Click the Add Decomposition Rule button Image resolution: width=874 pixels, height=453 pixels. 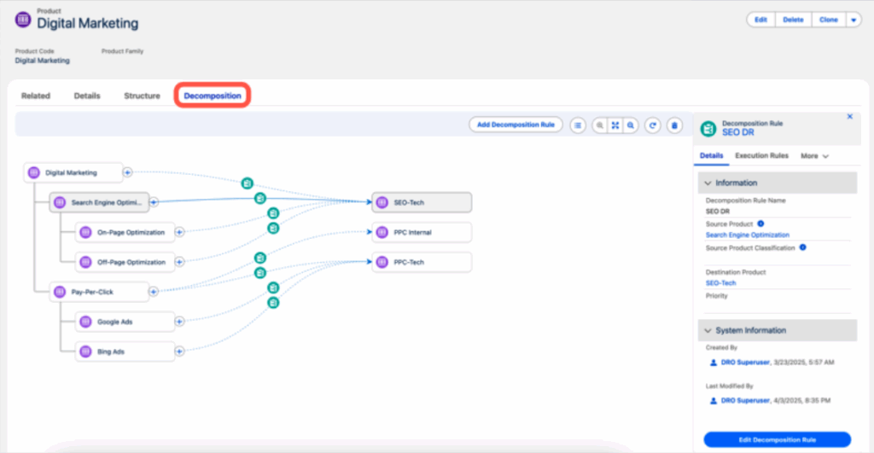pyautogui.click(x=516, y=125)
